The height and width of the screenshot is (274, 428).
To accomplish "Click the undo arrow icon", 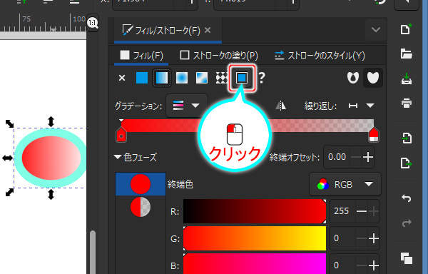I will point(406,198).
